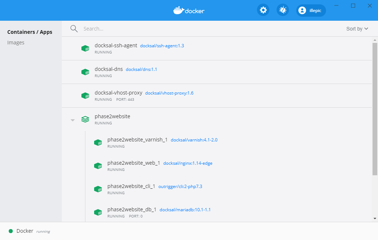Click phase2website_db_1 container icon
Image resolution: width=378 pixels, height=240 pixels.
[x=98, y=212]
